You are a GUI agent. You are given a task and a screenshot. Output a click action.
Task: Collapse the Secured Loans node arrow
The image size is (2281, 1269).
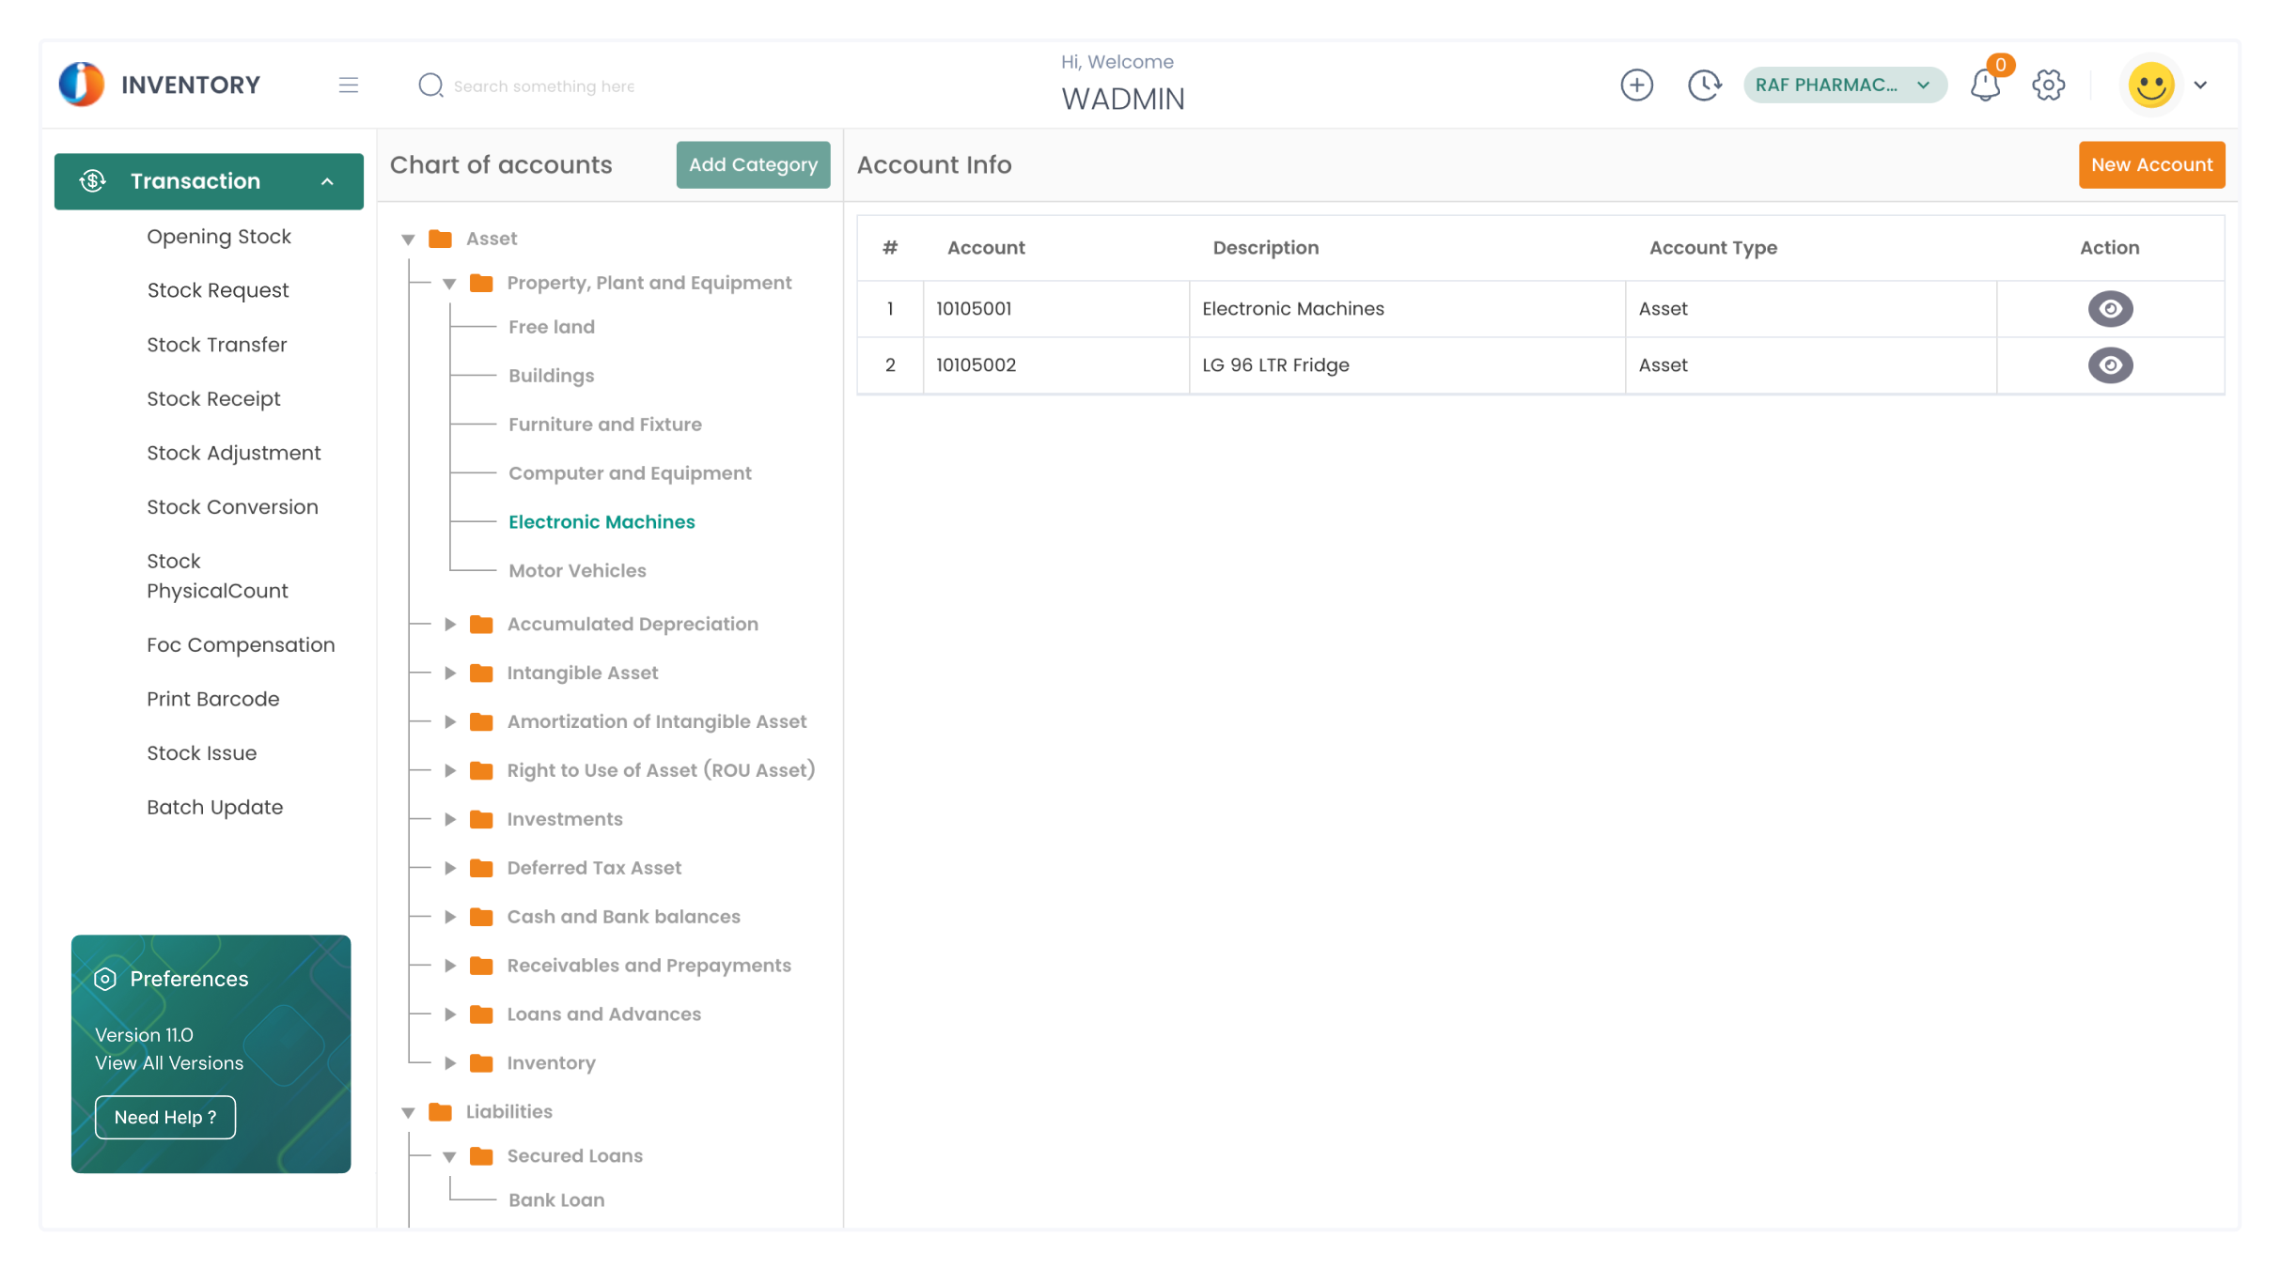449,1157
